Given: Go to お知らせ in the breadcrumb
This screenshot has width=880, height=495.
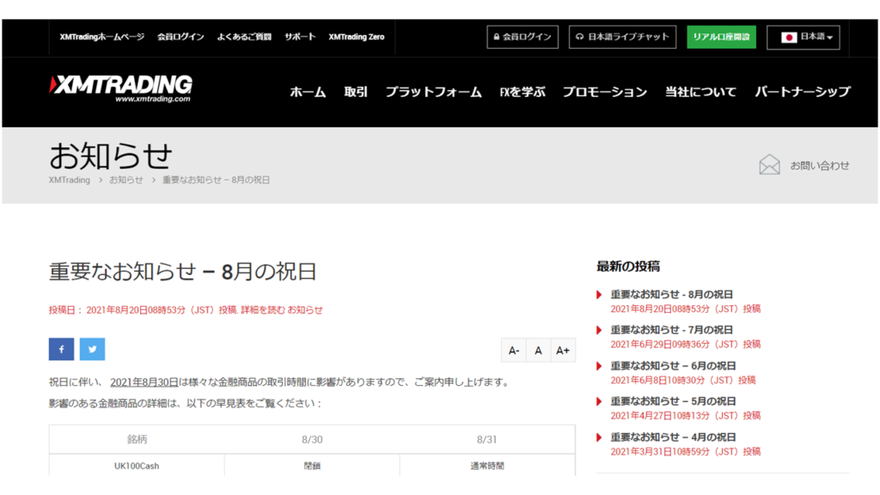Looking at the screenshot, I should point(126,180).
